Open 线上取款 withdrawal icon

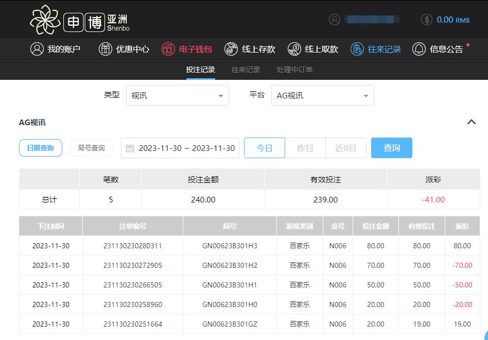click(x=294, y=49)
